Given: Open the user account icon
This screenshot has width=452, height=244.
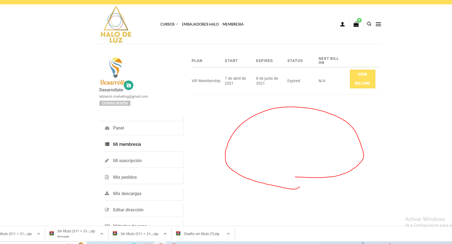Looking at the screenshot, I should pyautogui.click(x=343, y=24).
